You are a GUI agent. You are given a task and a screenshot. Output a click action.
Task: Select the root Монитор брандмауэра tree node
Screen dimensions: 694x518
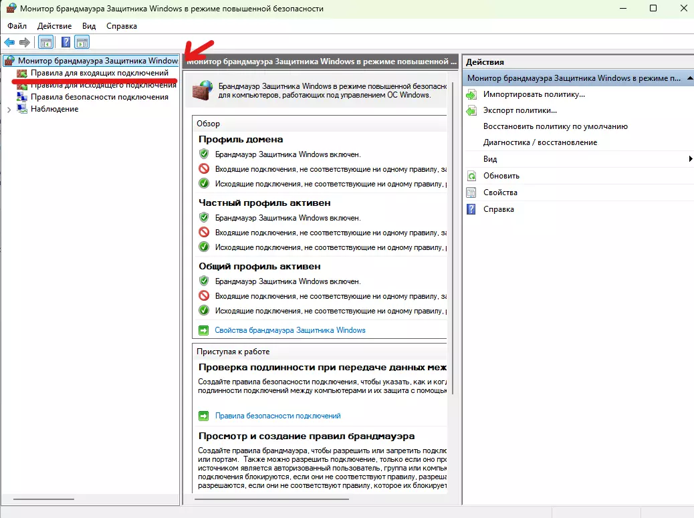(x=98, y=61)
